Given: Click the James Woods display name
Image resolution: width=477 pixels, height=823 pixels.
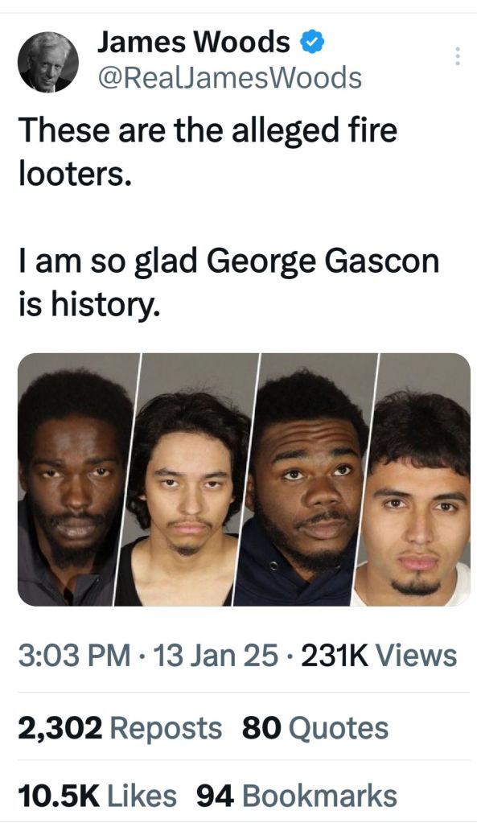Looking at the screenshot, I should (x=194, y=42).
